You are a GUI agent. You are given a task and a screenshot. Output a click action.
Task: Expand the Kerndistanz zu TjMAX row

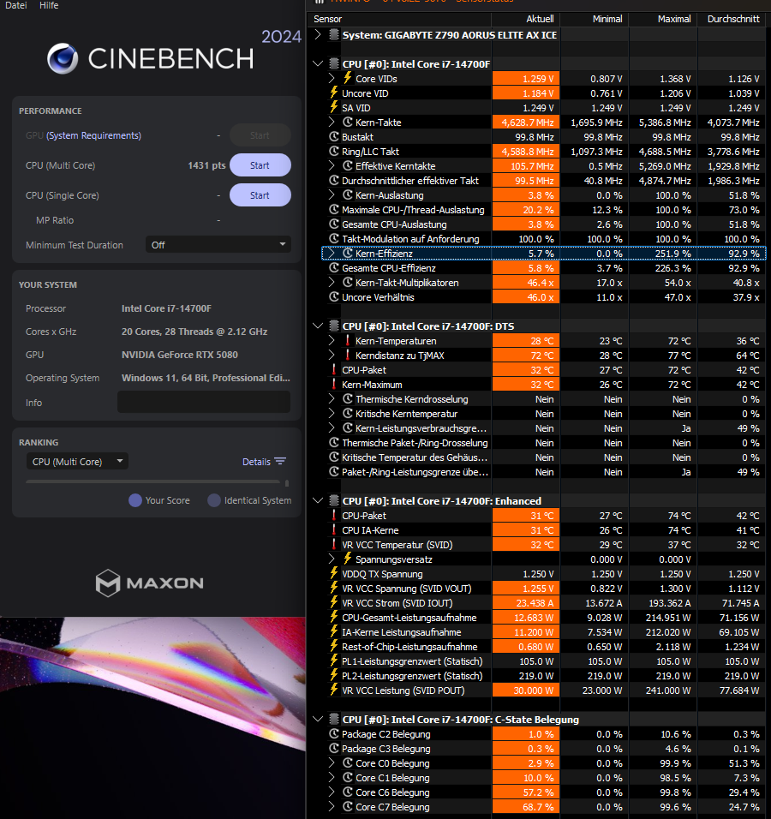pyautogui.click(x=332, y=356)
